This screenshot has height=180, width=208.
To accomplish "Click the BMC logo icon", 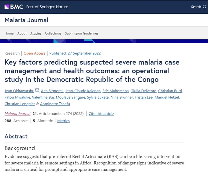I will [7, 7].
